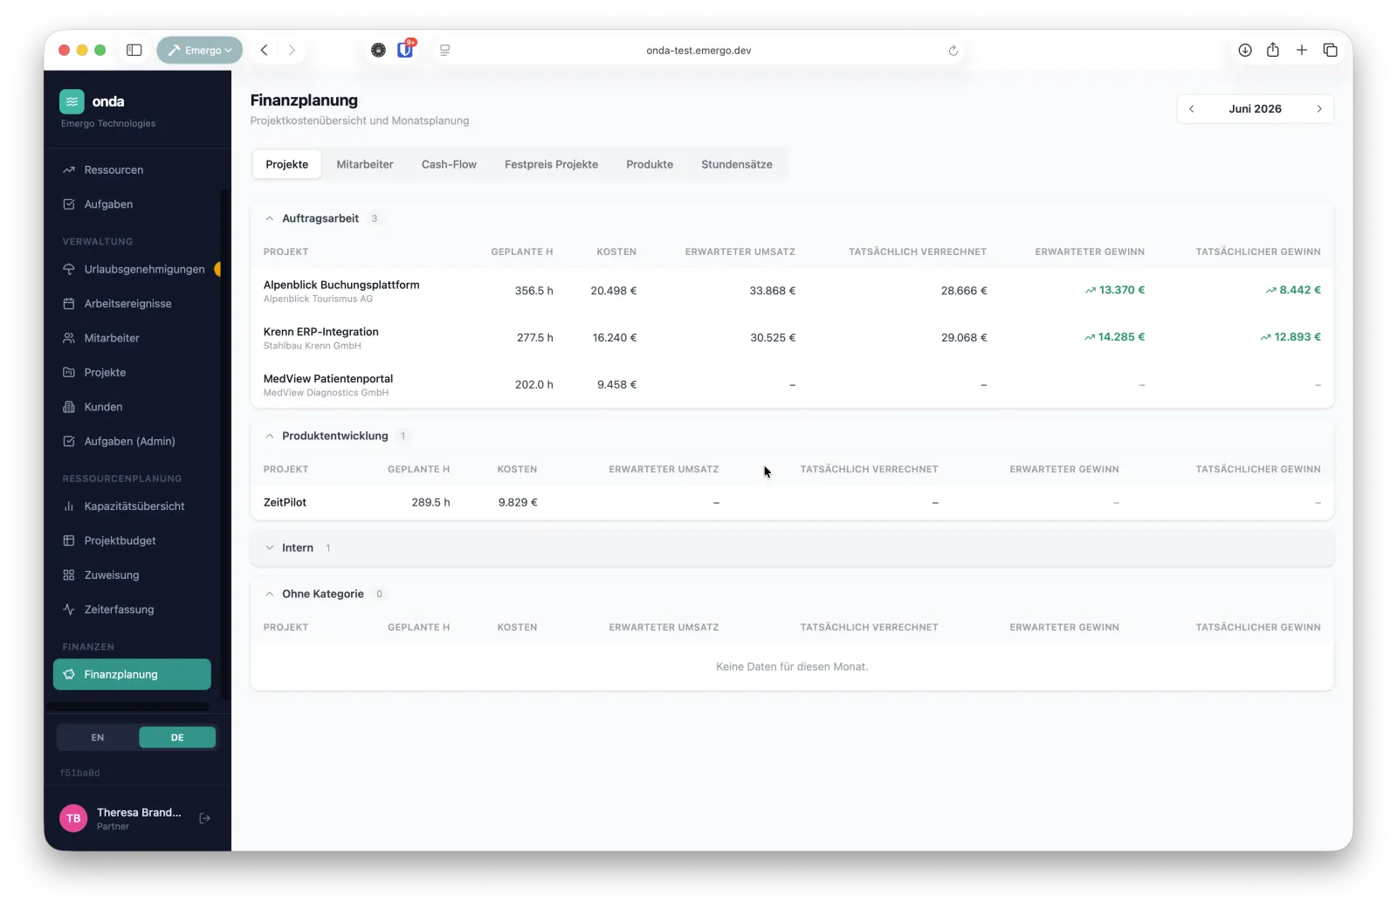Click the Keine Daten für diesen Monat message
The height and width of the screenshot is (909, 1397).
click(792, 667)
